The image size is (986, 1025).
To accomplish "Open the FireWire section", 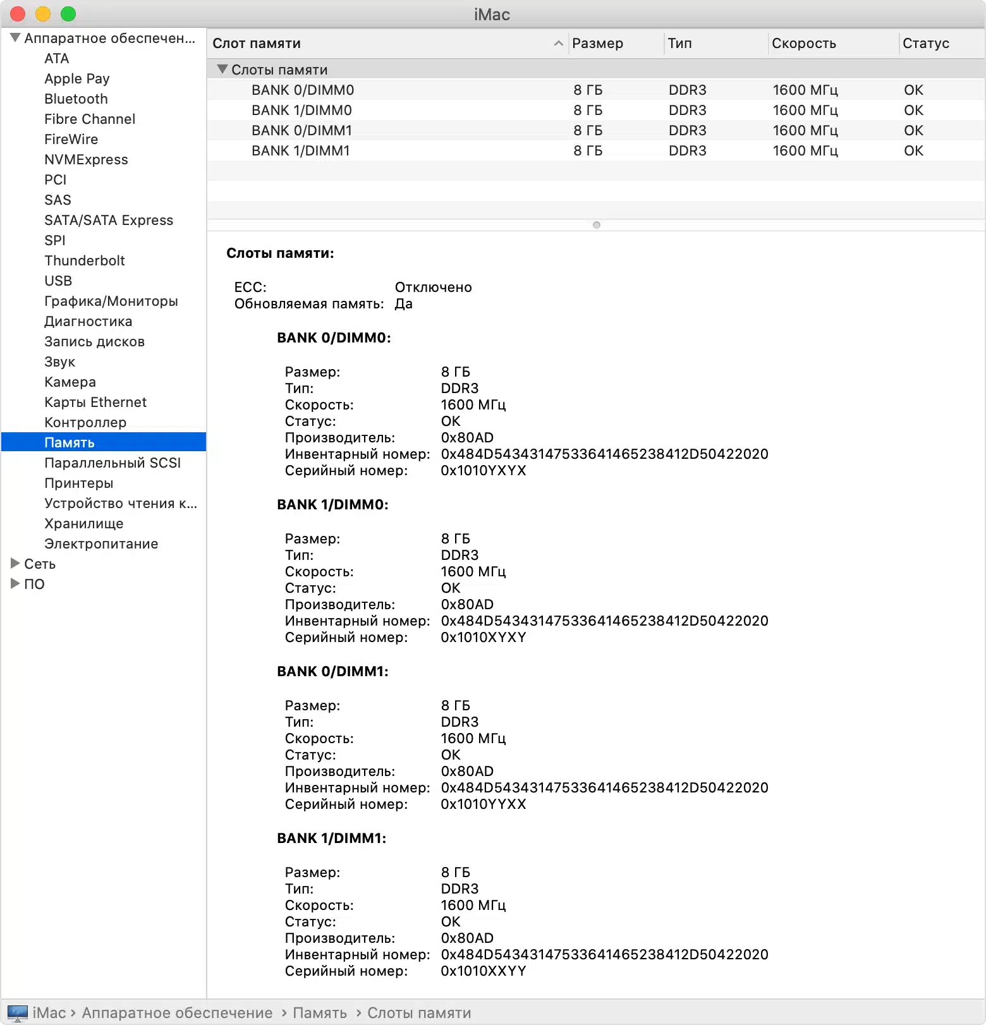I will point(71,139).
